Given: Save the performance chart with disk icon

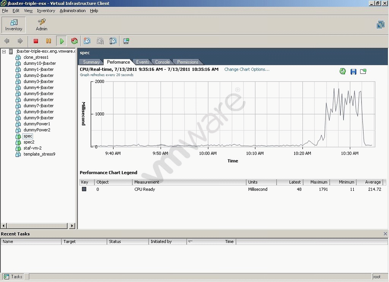Looking at the screenshot, I should tap(353, 72).
